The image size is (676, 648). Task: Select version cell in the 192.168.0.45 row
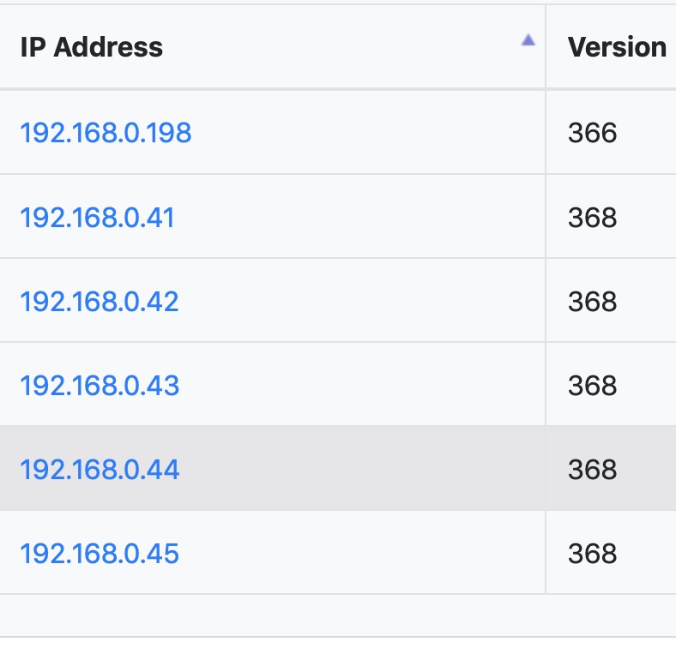[592, 554]
